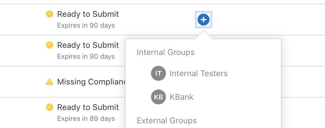The image size is (325, 128).
Task: Click the clock icon of the 89-day build
Action: coord(49,107)
